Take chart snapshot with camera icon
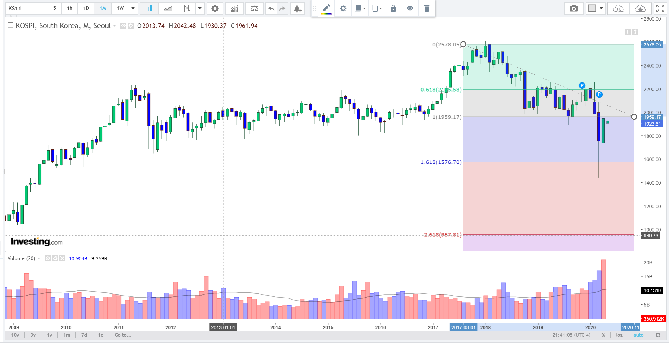This screenshot has width=669, height=344. click(574, 9)
